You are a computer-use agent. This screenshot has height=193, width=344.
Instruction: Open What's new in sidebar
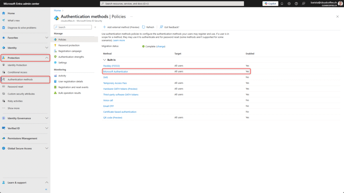pos(13,20)
